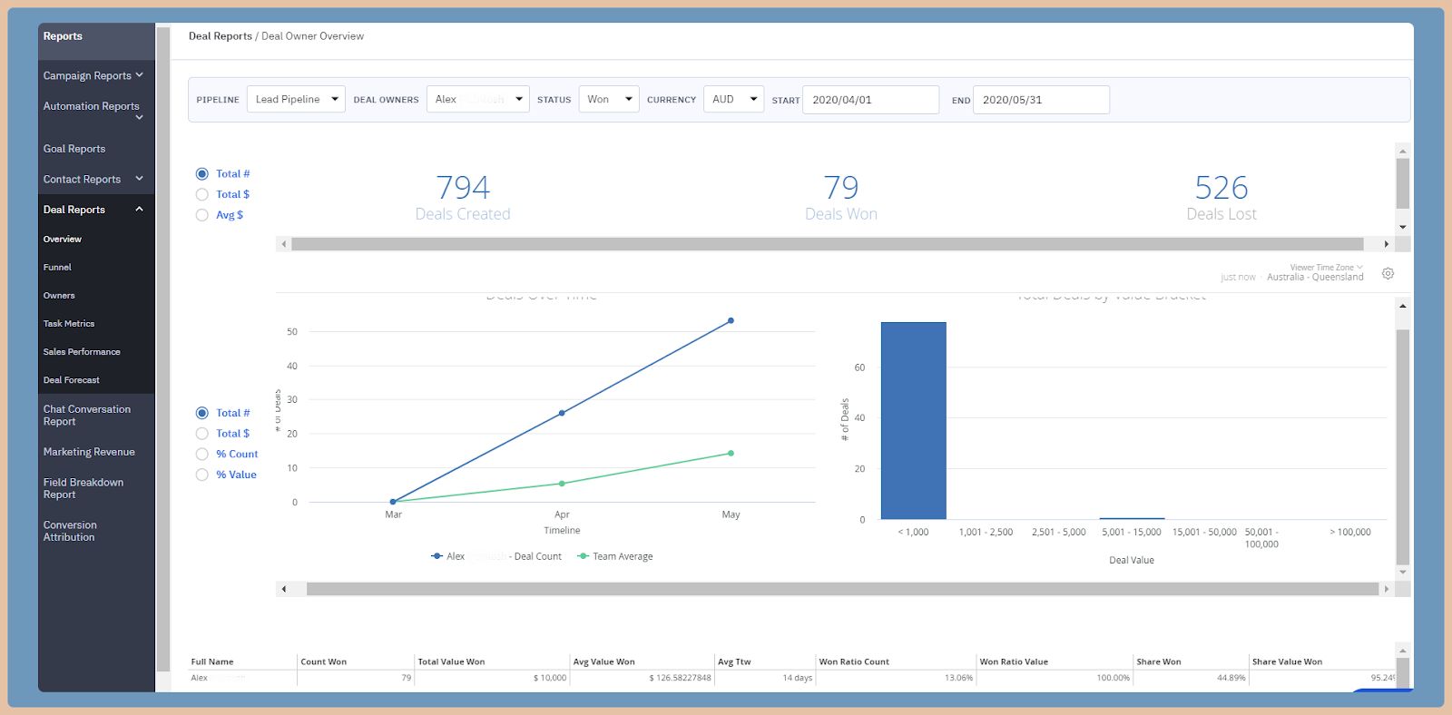Screen dimensions: 1452x715
Task: Click the May data point on the blue line
Action: (731, 321)
